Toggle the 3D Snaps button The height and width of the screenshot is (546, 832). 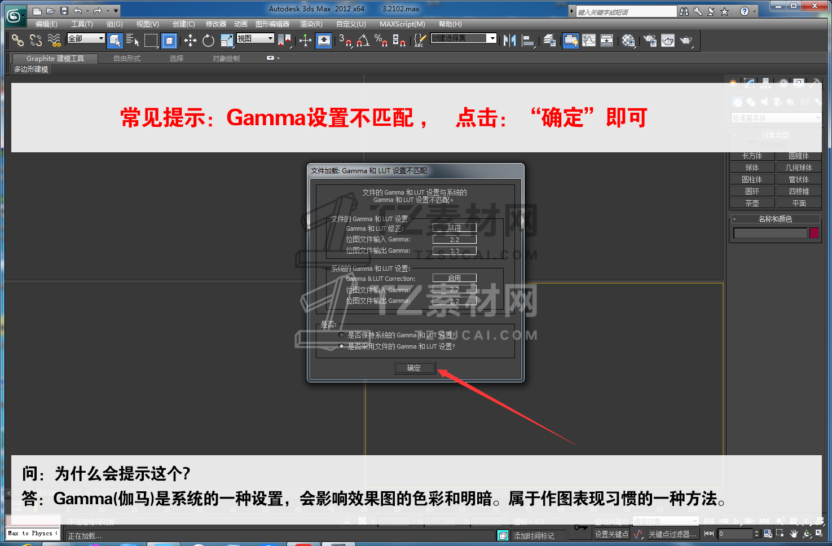pyautogui.click(x=345, y=40)
